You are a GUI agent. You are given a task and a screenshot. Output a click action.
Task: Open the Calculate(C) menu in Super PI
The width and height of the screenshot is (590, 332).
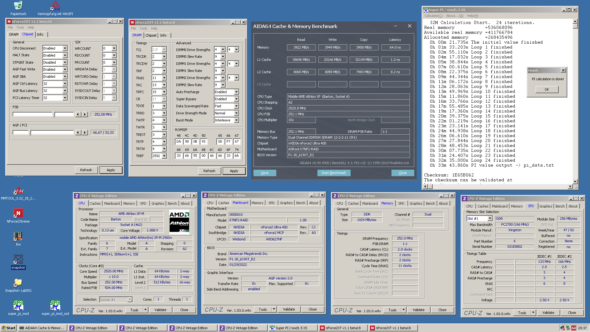[433, 16]
